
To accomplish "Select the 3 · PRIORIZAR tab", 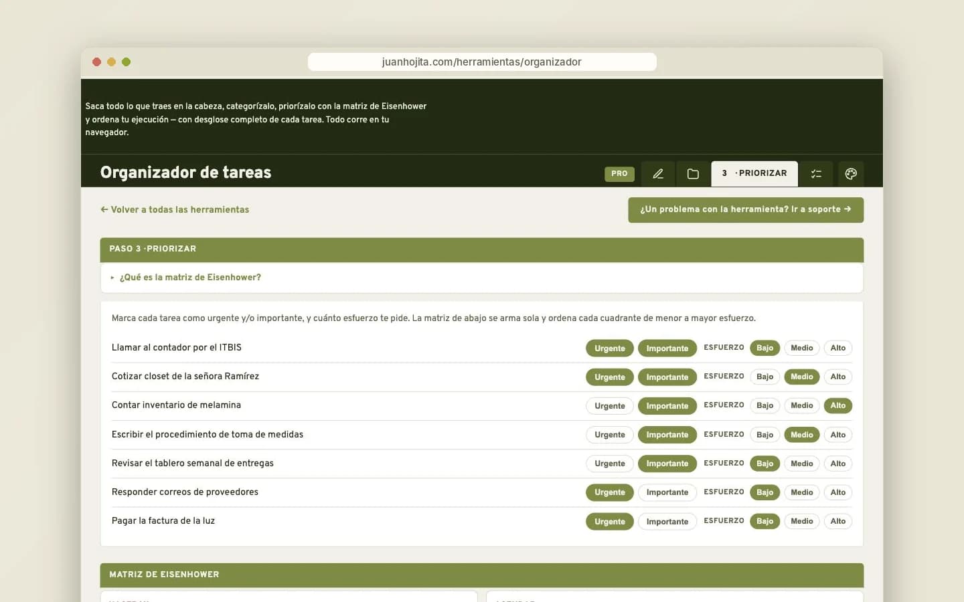I will click(x=754, y=173).
